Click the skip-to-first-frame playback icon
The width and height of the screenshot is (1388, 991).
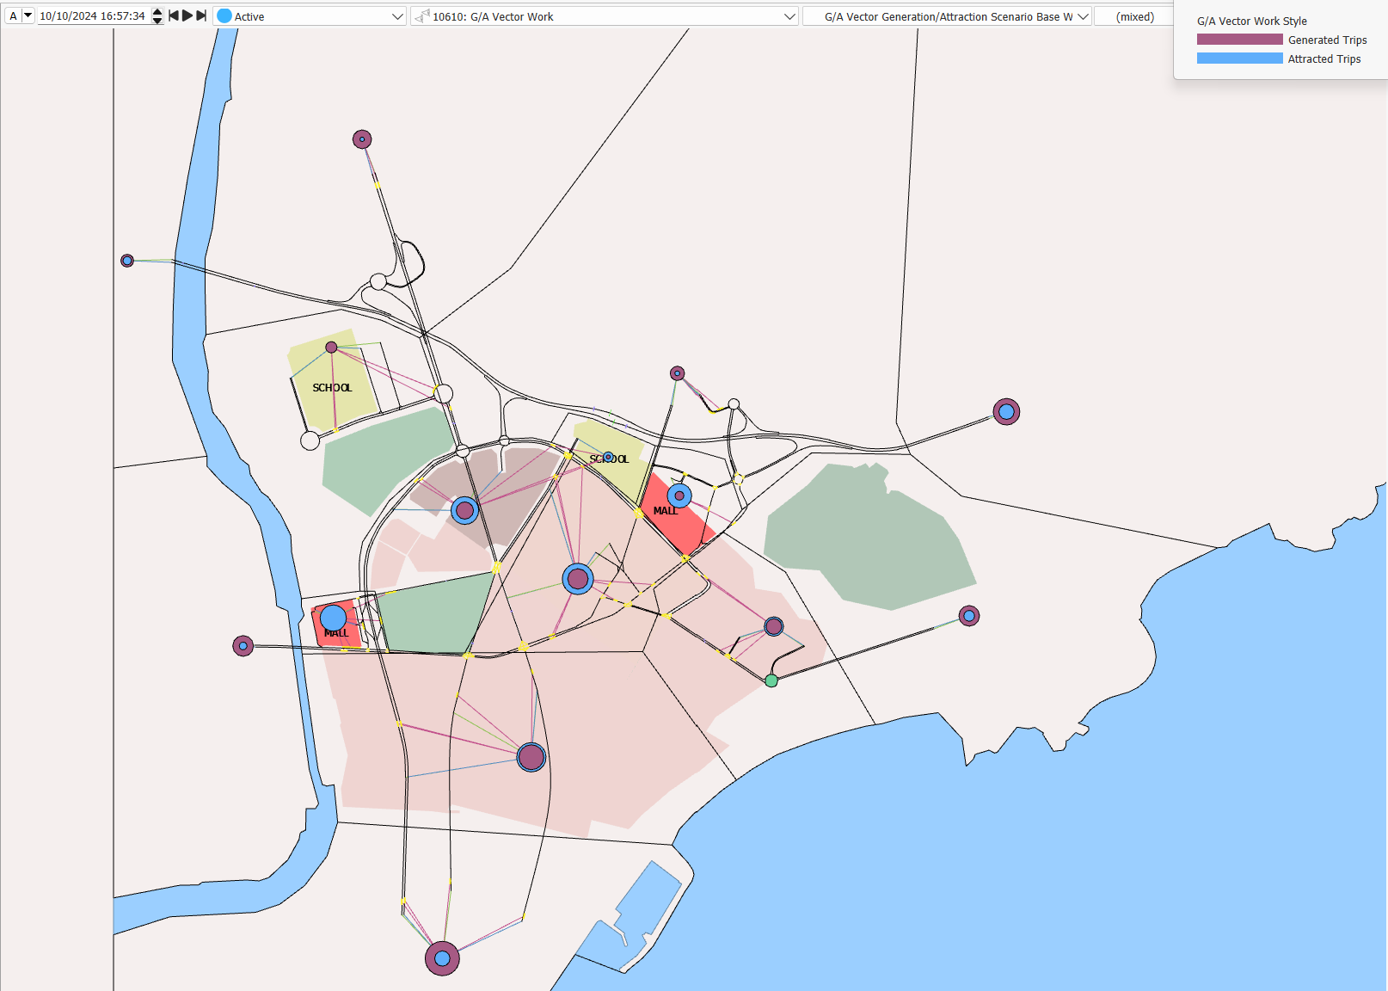point(174,15)
